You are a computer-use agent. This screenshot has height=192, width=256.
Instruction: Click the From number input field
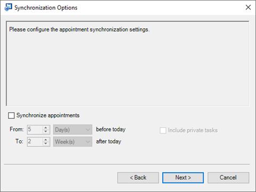35,130
